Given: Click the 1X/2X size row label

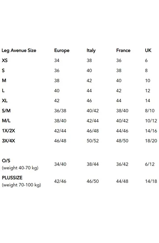Looking at the screenshot, I should 8,131.
